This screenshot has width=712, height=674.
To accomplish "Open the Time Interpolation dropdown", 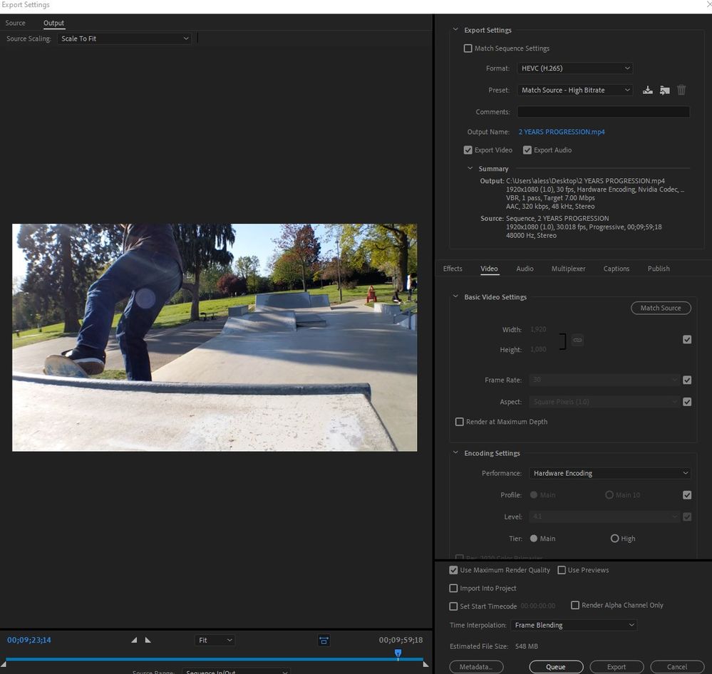I will pos(574,625).
